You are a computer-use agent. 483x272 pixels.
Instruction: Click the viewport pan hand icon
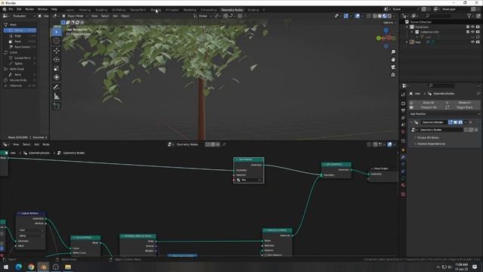(393, 60)
